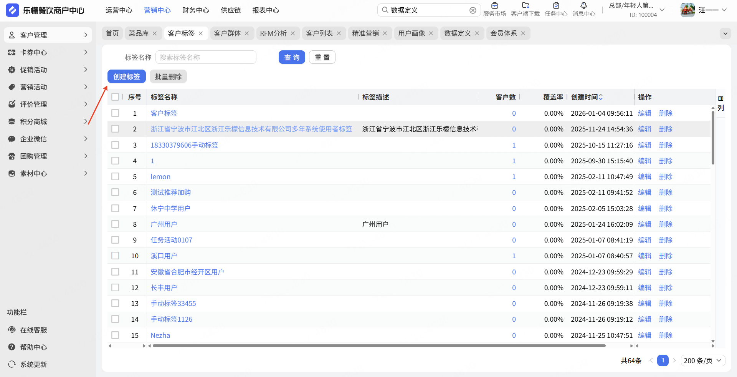The height and width of the screenshot is (377, 737).
Task: Open 在线客服 online support
Action: 33,330
